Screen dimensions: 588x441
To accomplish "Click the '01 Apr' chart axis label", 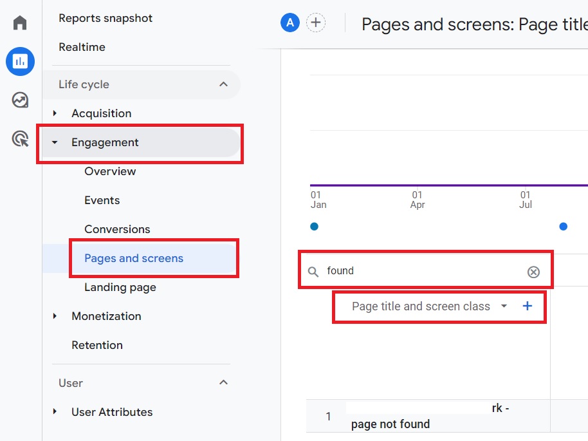I will [418, 200].
